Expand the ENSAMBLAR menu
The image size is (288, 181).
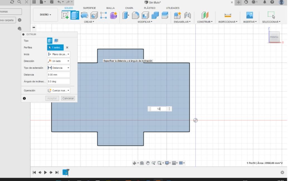[182, 22]
